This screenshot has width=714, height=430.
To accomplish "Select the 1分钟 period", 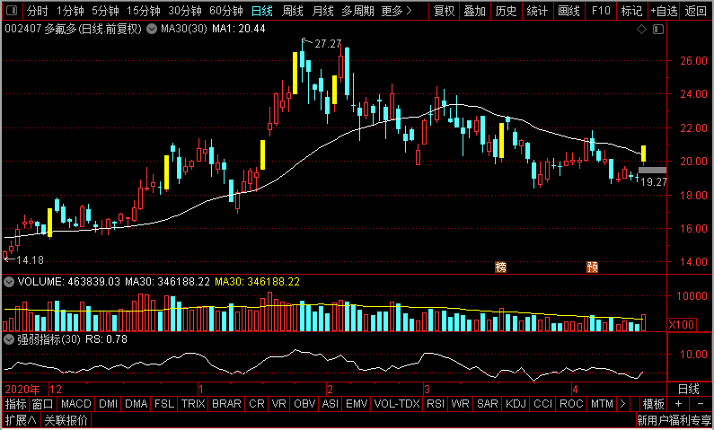I will click(70, 11).
